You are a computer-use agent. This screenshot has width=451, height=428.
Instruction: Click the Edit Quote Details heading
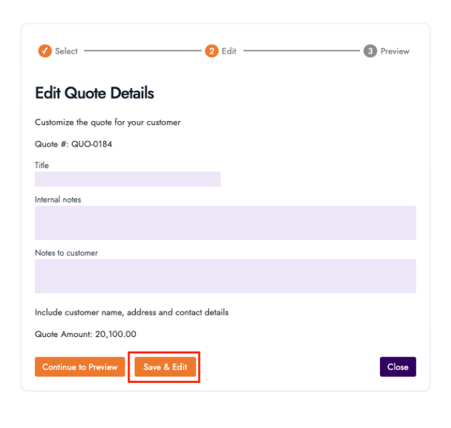(x=94, y=93)
